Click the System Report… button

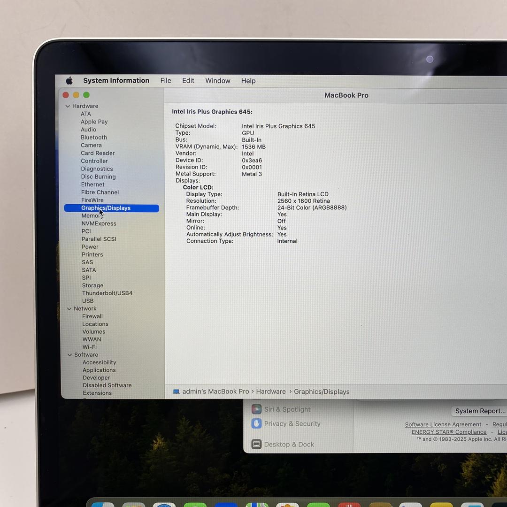[479, 411]
